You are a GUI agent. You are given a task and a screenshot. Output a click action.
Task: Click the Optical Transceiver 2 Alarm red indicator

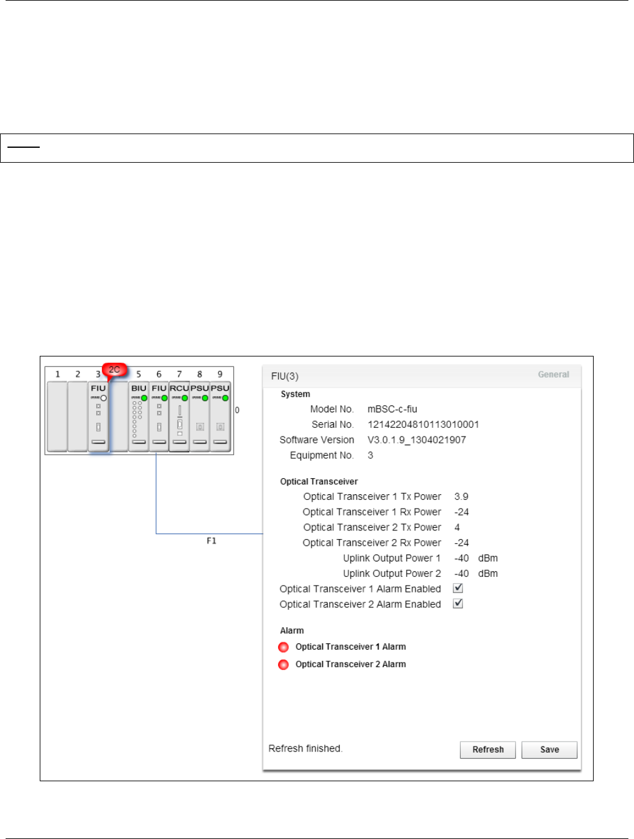[x=284, y=664]
